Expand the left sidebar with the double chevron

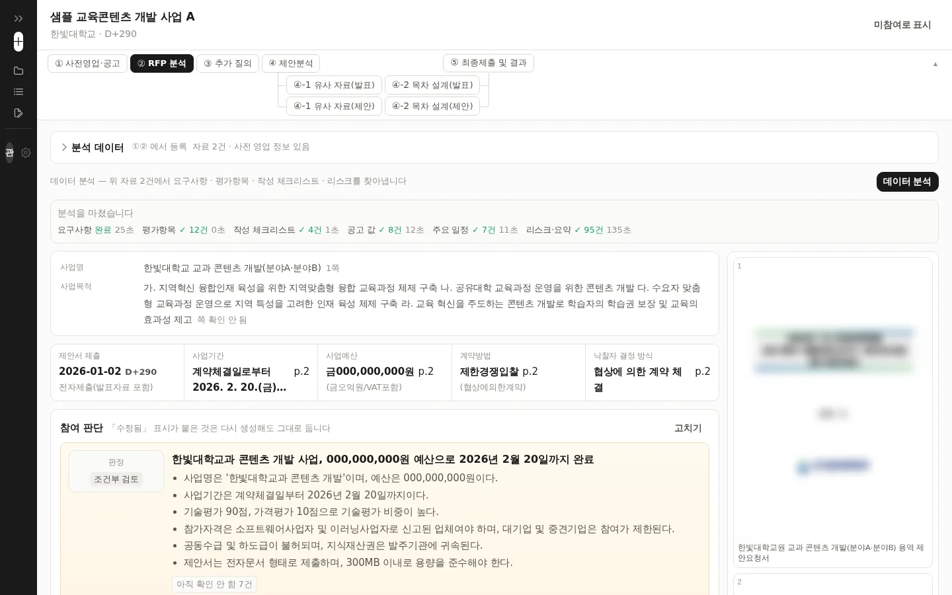(x=19, y=19)
